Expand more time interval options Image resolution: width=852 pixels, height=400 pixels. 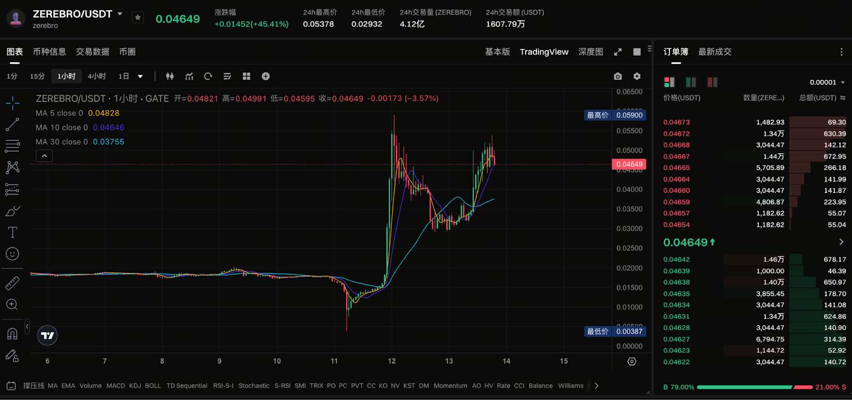(x=141, y=77)
